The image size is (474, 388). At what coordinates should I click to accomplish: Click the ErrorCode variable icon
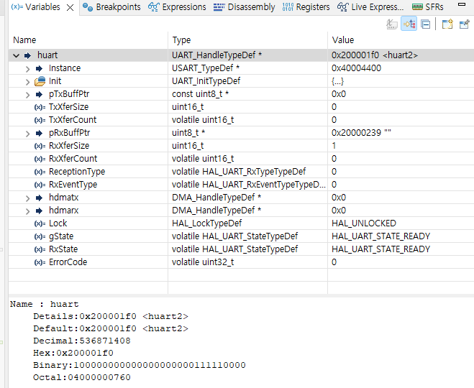click(40, 262)
